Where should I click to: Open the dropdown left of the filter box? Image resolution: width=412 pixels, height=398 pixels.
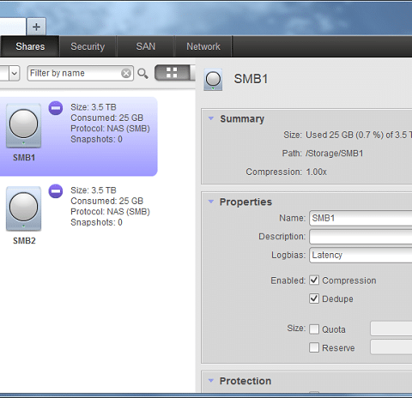14,74
